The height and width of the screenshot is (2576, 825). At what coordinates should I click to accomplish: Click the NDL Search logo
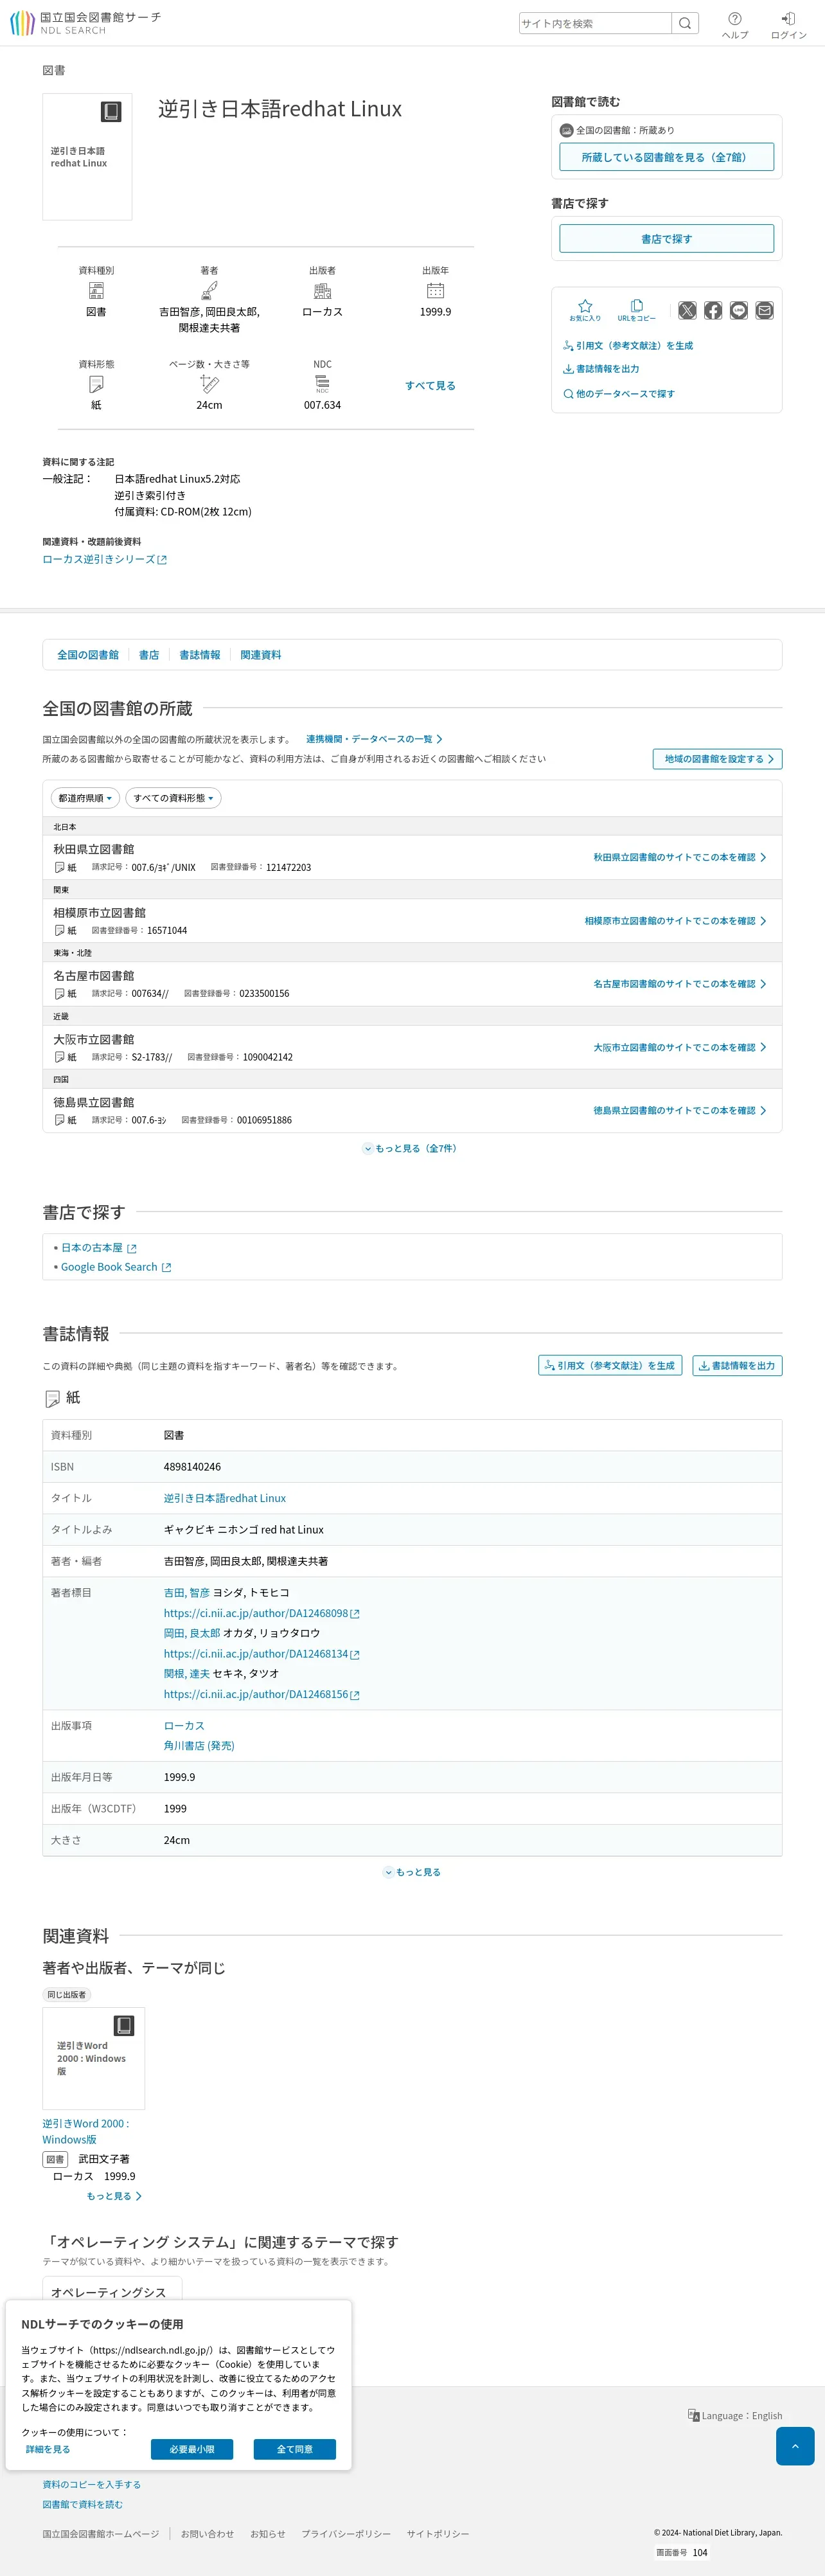[x=85, y=23]
